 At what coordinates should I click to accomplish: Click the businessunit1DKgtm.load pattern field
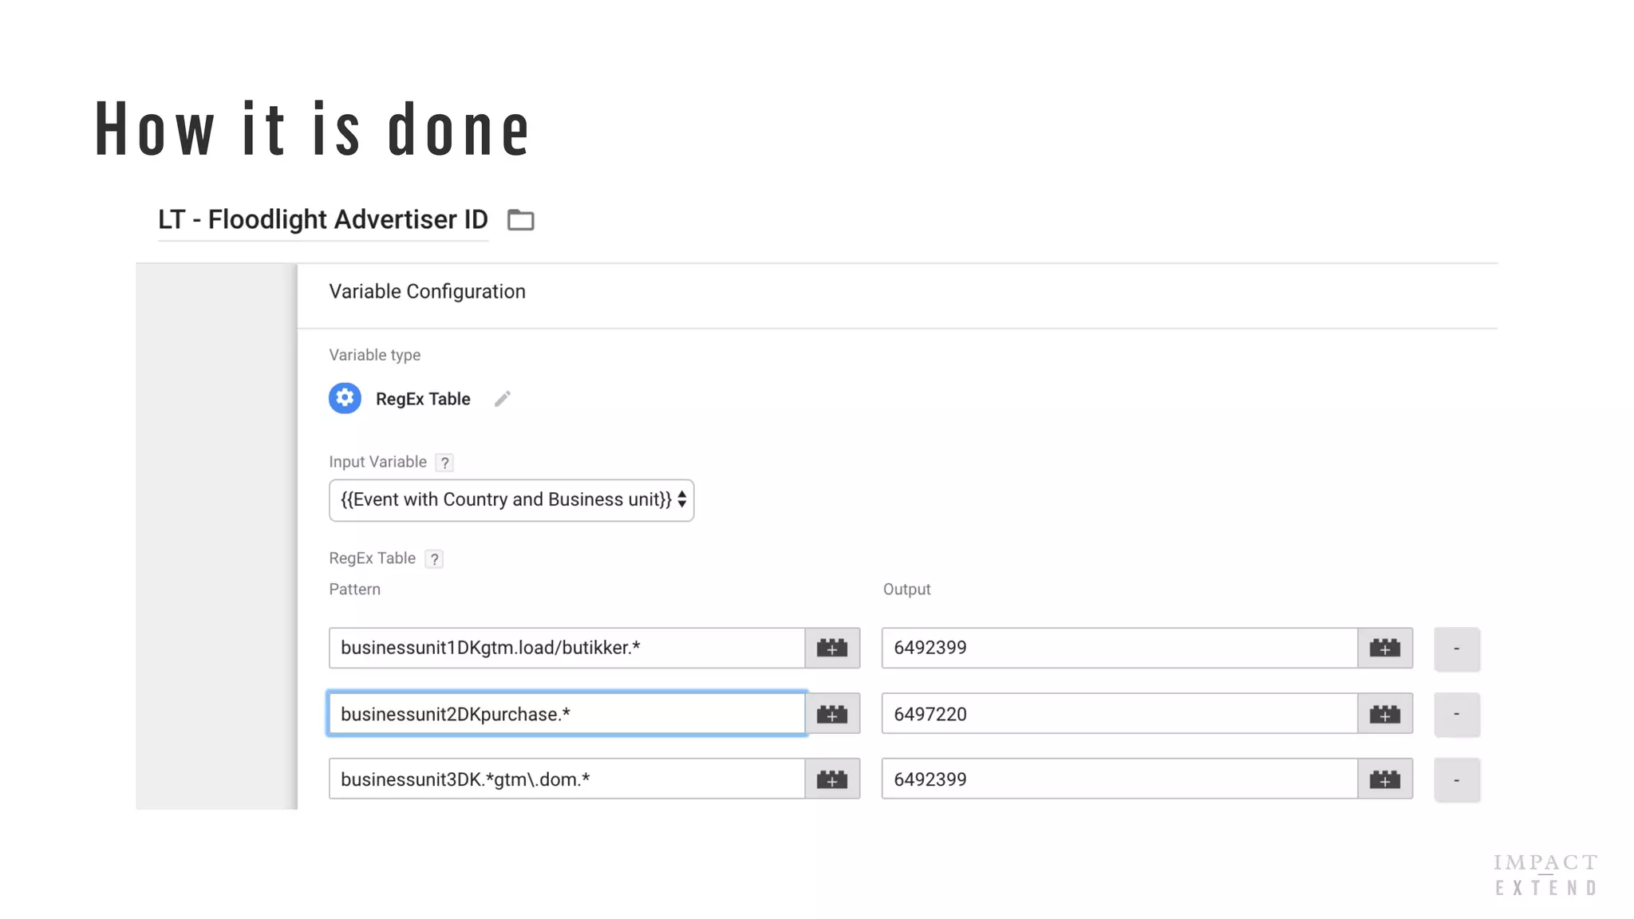(x=566, y=648)
